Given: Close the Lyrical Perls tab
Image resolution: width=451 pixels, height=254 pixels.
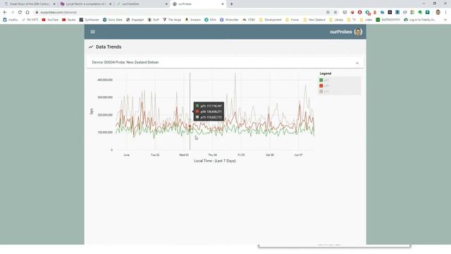Looking at the screenshot, I should (110, 4).
